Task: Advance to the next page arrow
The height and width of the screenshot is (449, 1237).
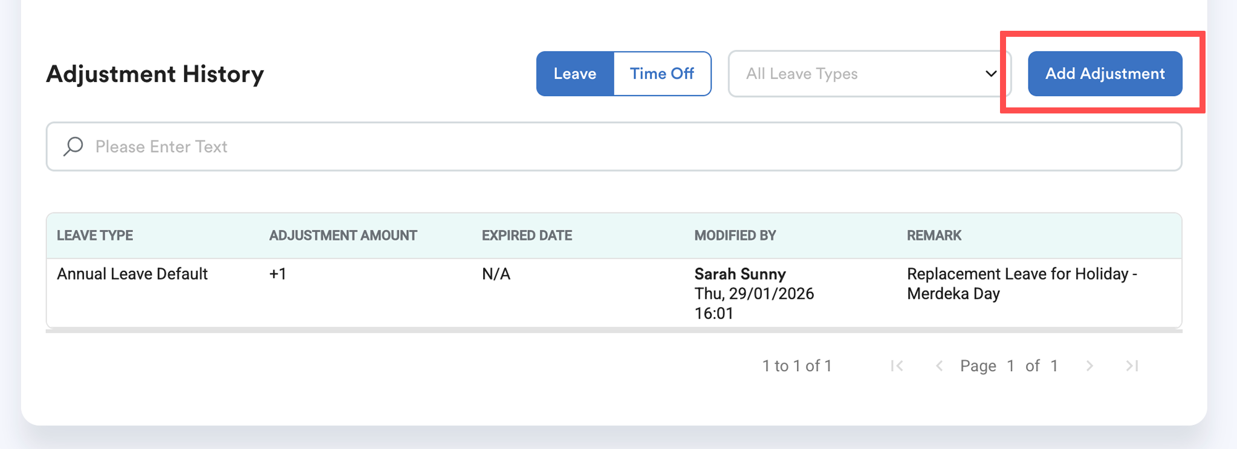Action: click(x=1089, y=366)
